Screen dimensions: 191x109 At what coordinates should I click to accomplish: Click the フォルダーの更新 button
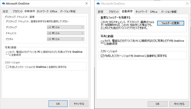170,23
